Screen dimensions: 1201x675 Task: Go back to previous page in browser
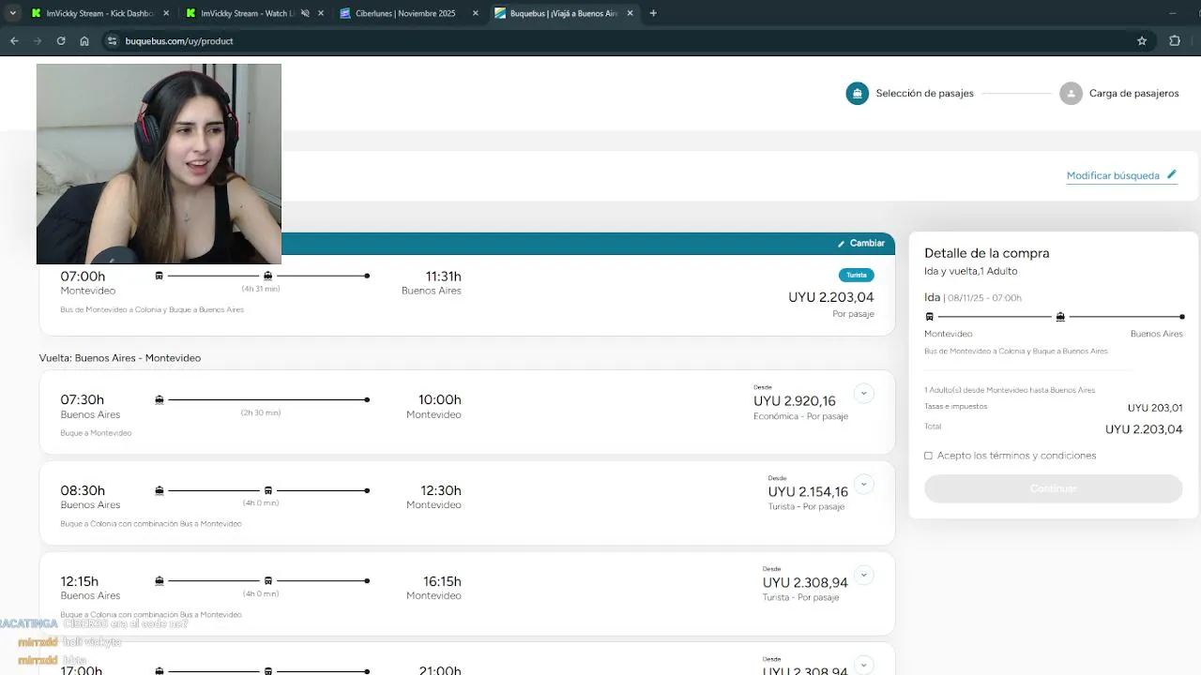(14, 41)
